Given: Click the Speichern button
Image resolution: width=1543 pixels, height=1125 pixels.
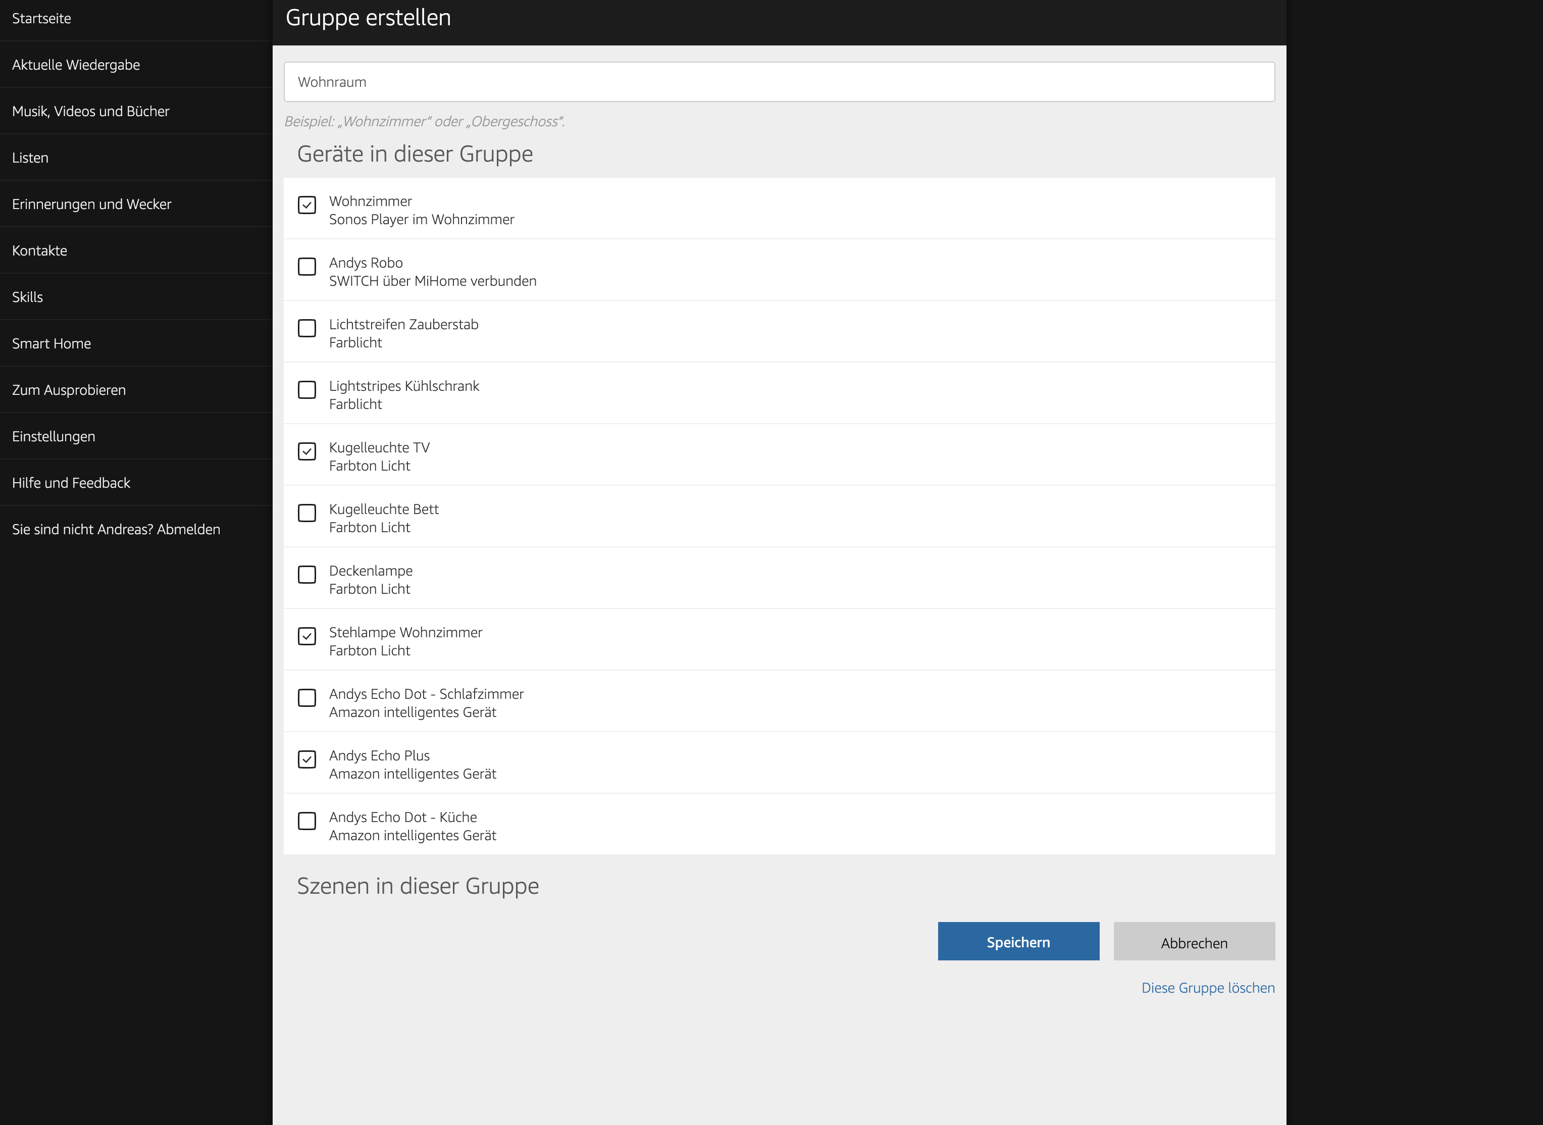Looking at the screenshot, I should tap(1018, 942).
